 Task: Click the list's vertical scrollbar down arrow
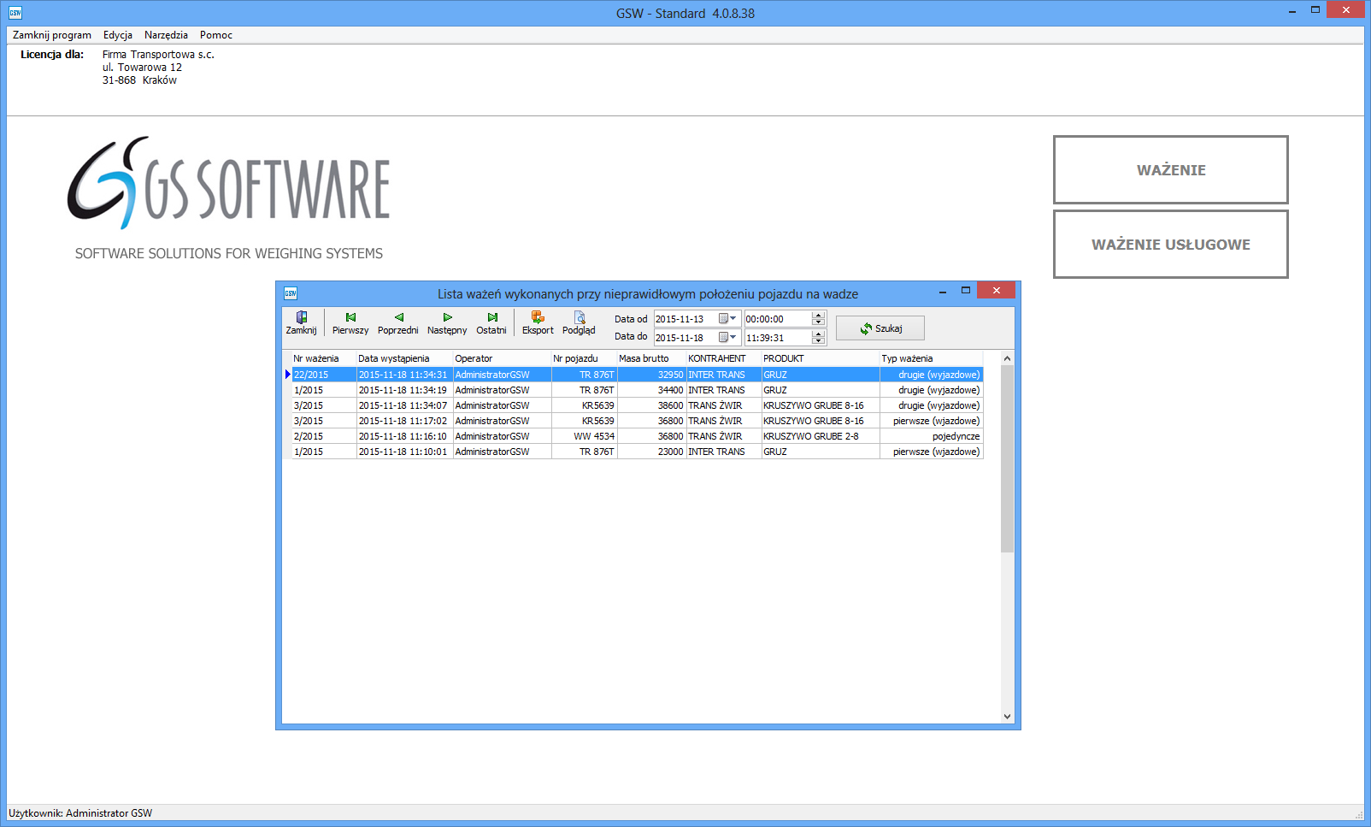(x=1007, y=717)
